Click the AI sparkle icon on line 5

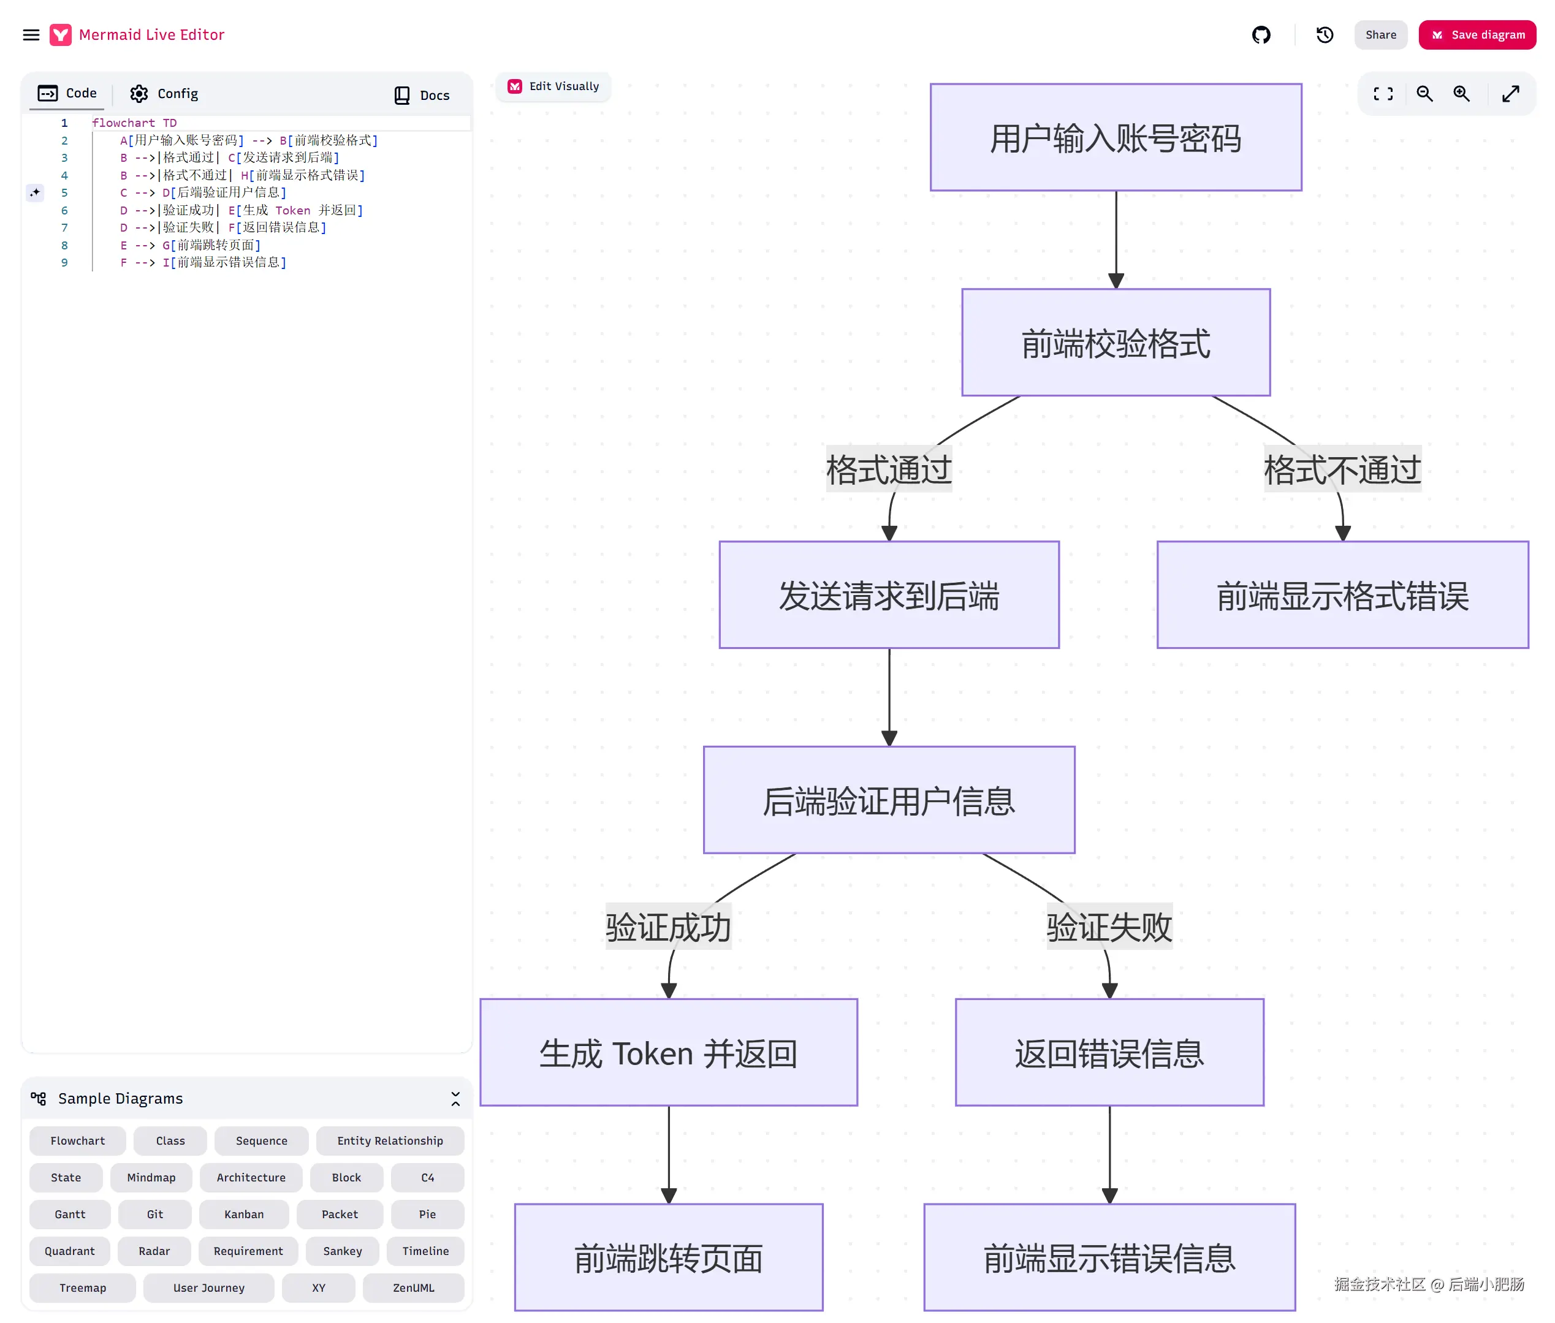[x=34, y=193]
